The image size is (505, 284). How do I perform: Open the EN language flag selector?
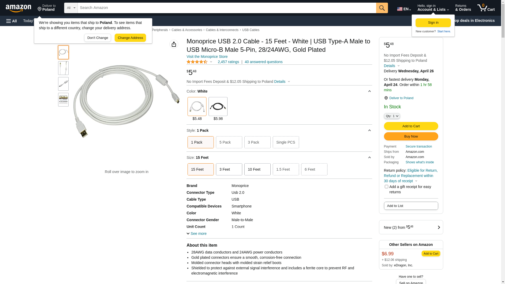pos(404,9)
